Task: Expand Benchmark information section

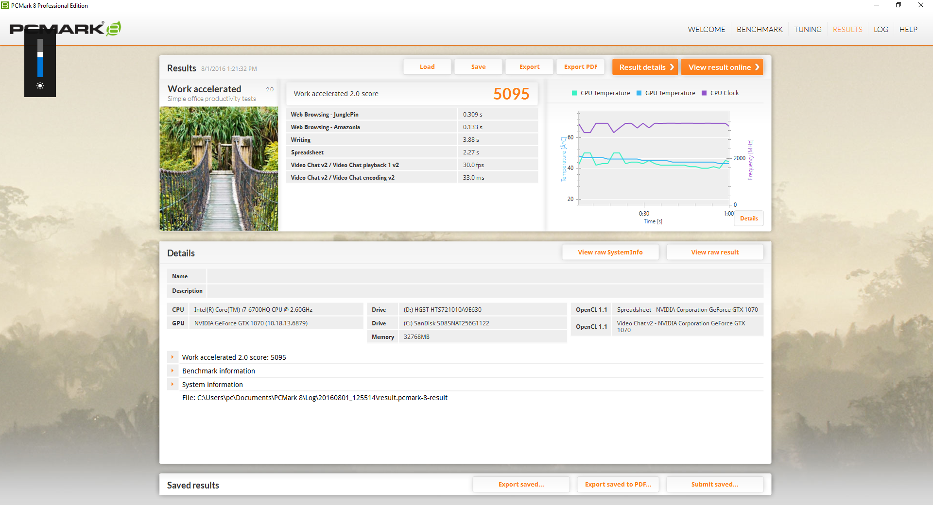Action: point(172,370)
